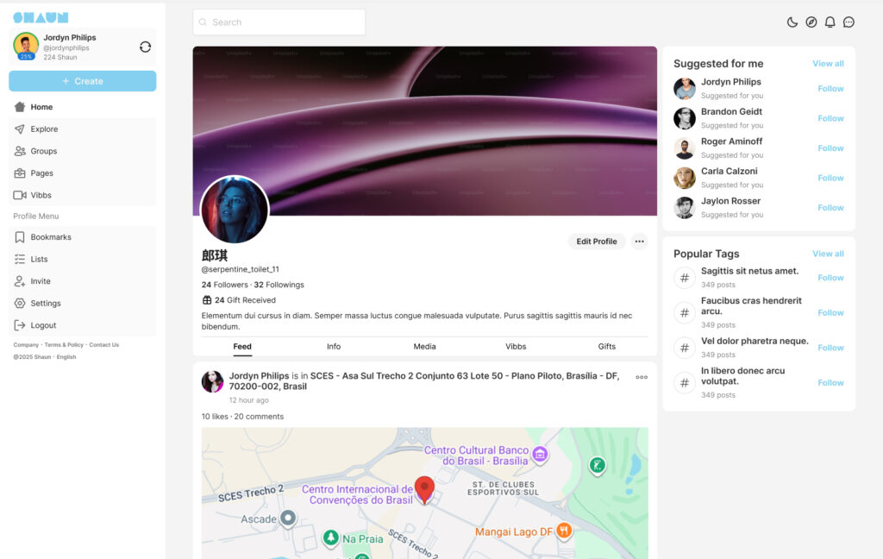Open Groups in the left sidebar

pos(43,151)
